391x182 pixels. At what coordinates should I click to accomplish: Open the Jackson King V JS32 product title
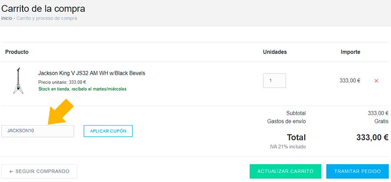pyautogui.click(x=92, y=73)
